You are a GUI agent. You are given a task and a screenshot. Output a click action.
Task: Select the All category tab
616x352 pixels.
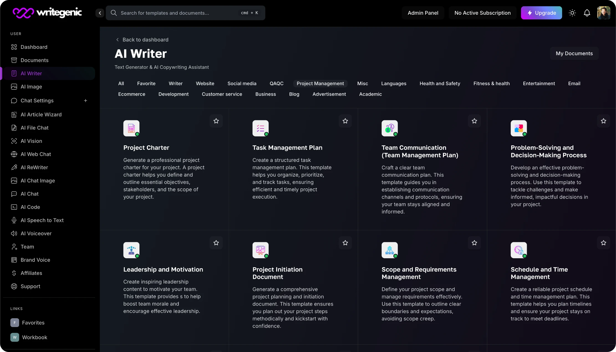pyautogui.click(x=121, y=83)
